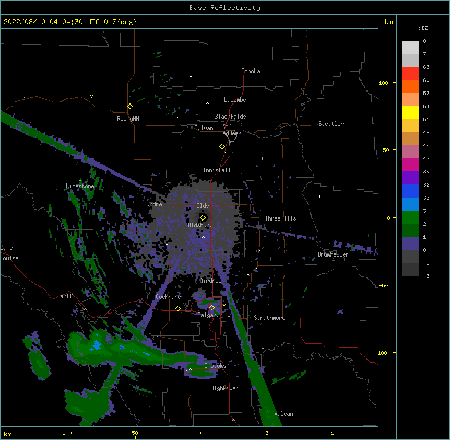Click the yellow radar site marker near Didsbury
The width and height of the screenshot is (450, 440).
203,218
